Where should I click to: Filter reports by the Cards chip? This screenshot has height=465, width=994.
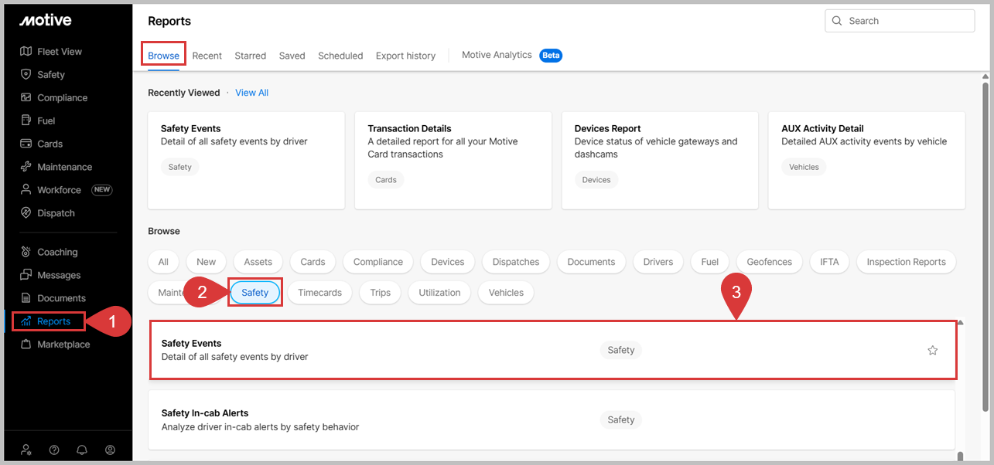(313, 262)
